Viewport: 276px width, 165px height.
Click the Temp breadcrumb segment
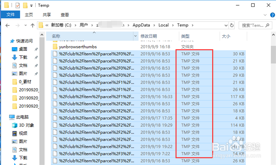(183, 25)
